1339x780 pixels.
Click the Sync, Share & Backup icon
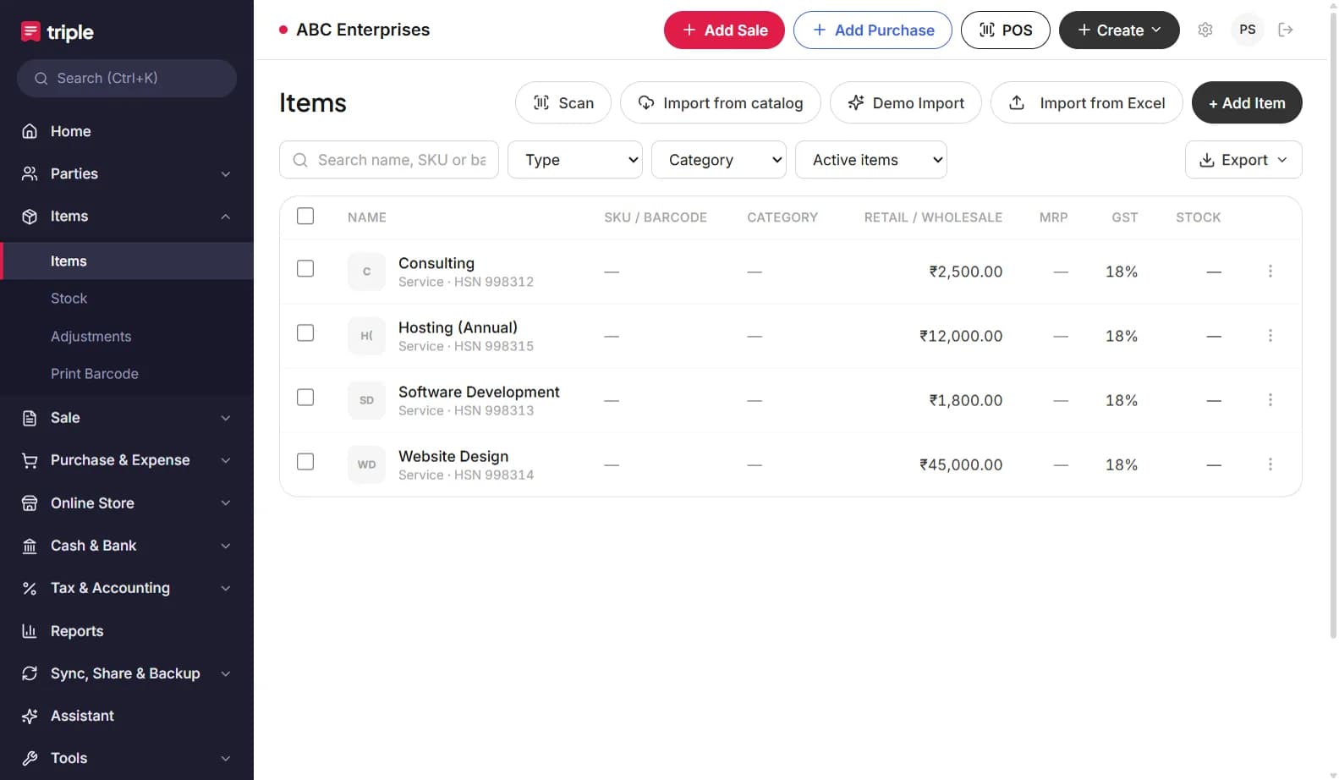pyautogui.click(x=30, y=673)
